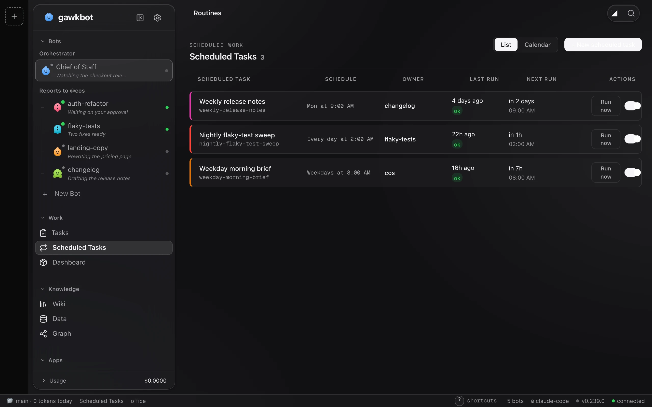The image size is (652, 407).
Task: Click the Chief of Staff avatar
Action: tap(46, 70)
